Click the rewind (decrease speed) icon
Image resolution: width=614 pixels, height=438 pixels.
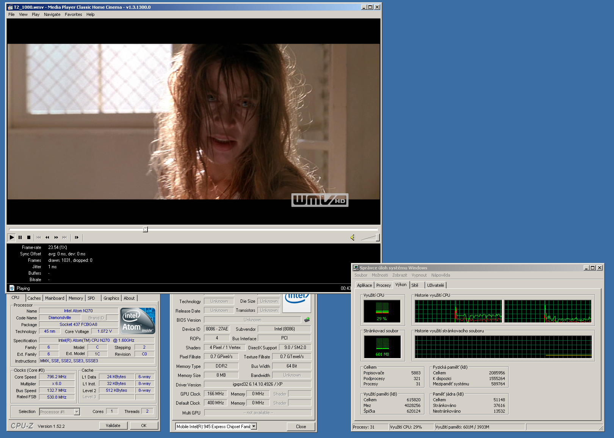[47, 238]
